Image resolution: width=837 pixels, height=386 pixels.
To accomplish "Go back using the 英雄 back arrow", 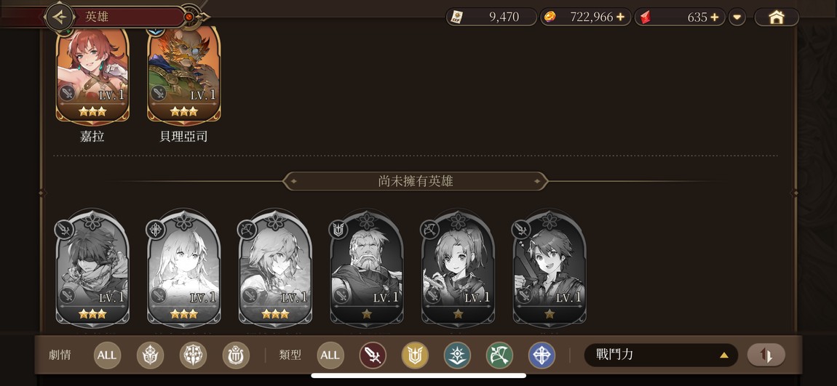I will click(60, 17).
